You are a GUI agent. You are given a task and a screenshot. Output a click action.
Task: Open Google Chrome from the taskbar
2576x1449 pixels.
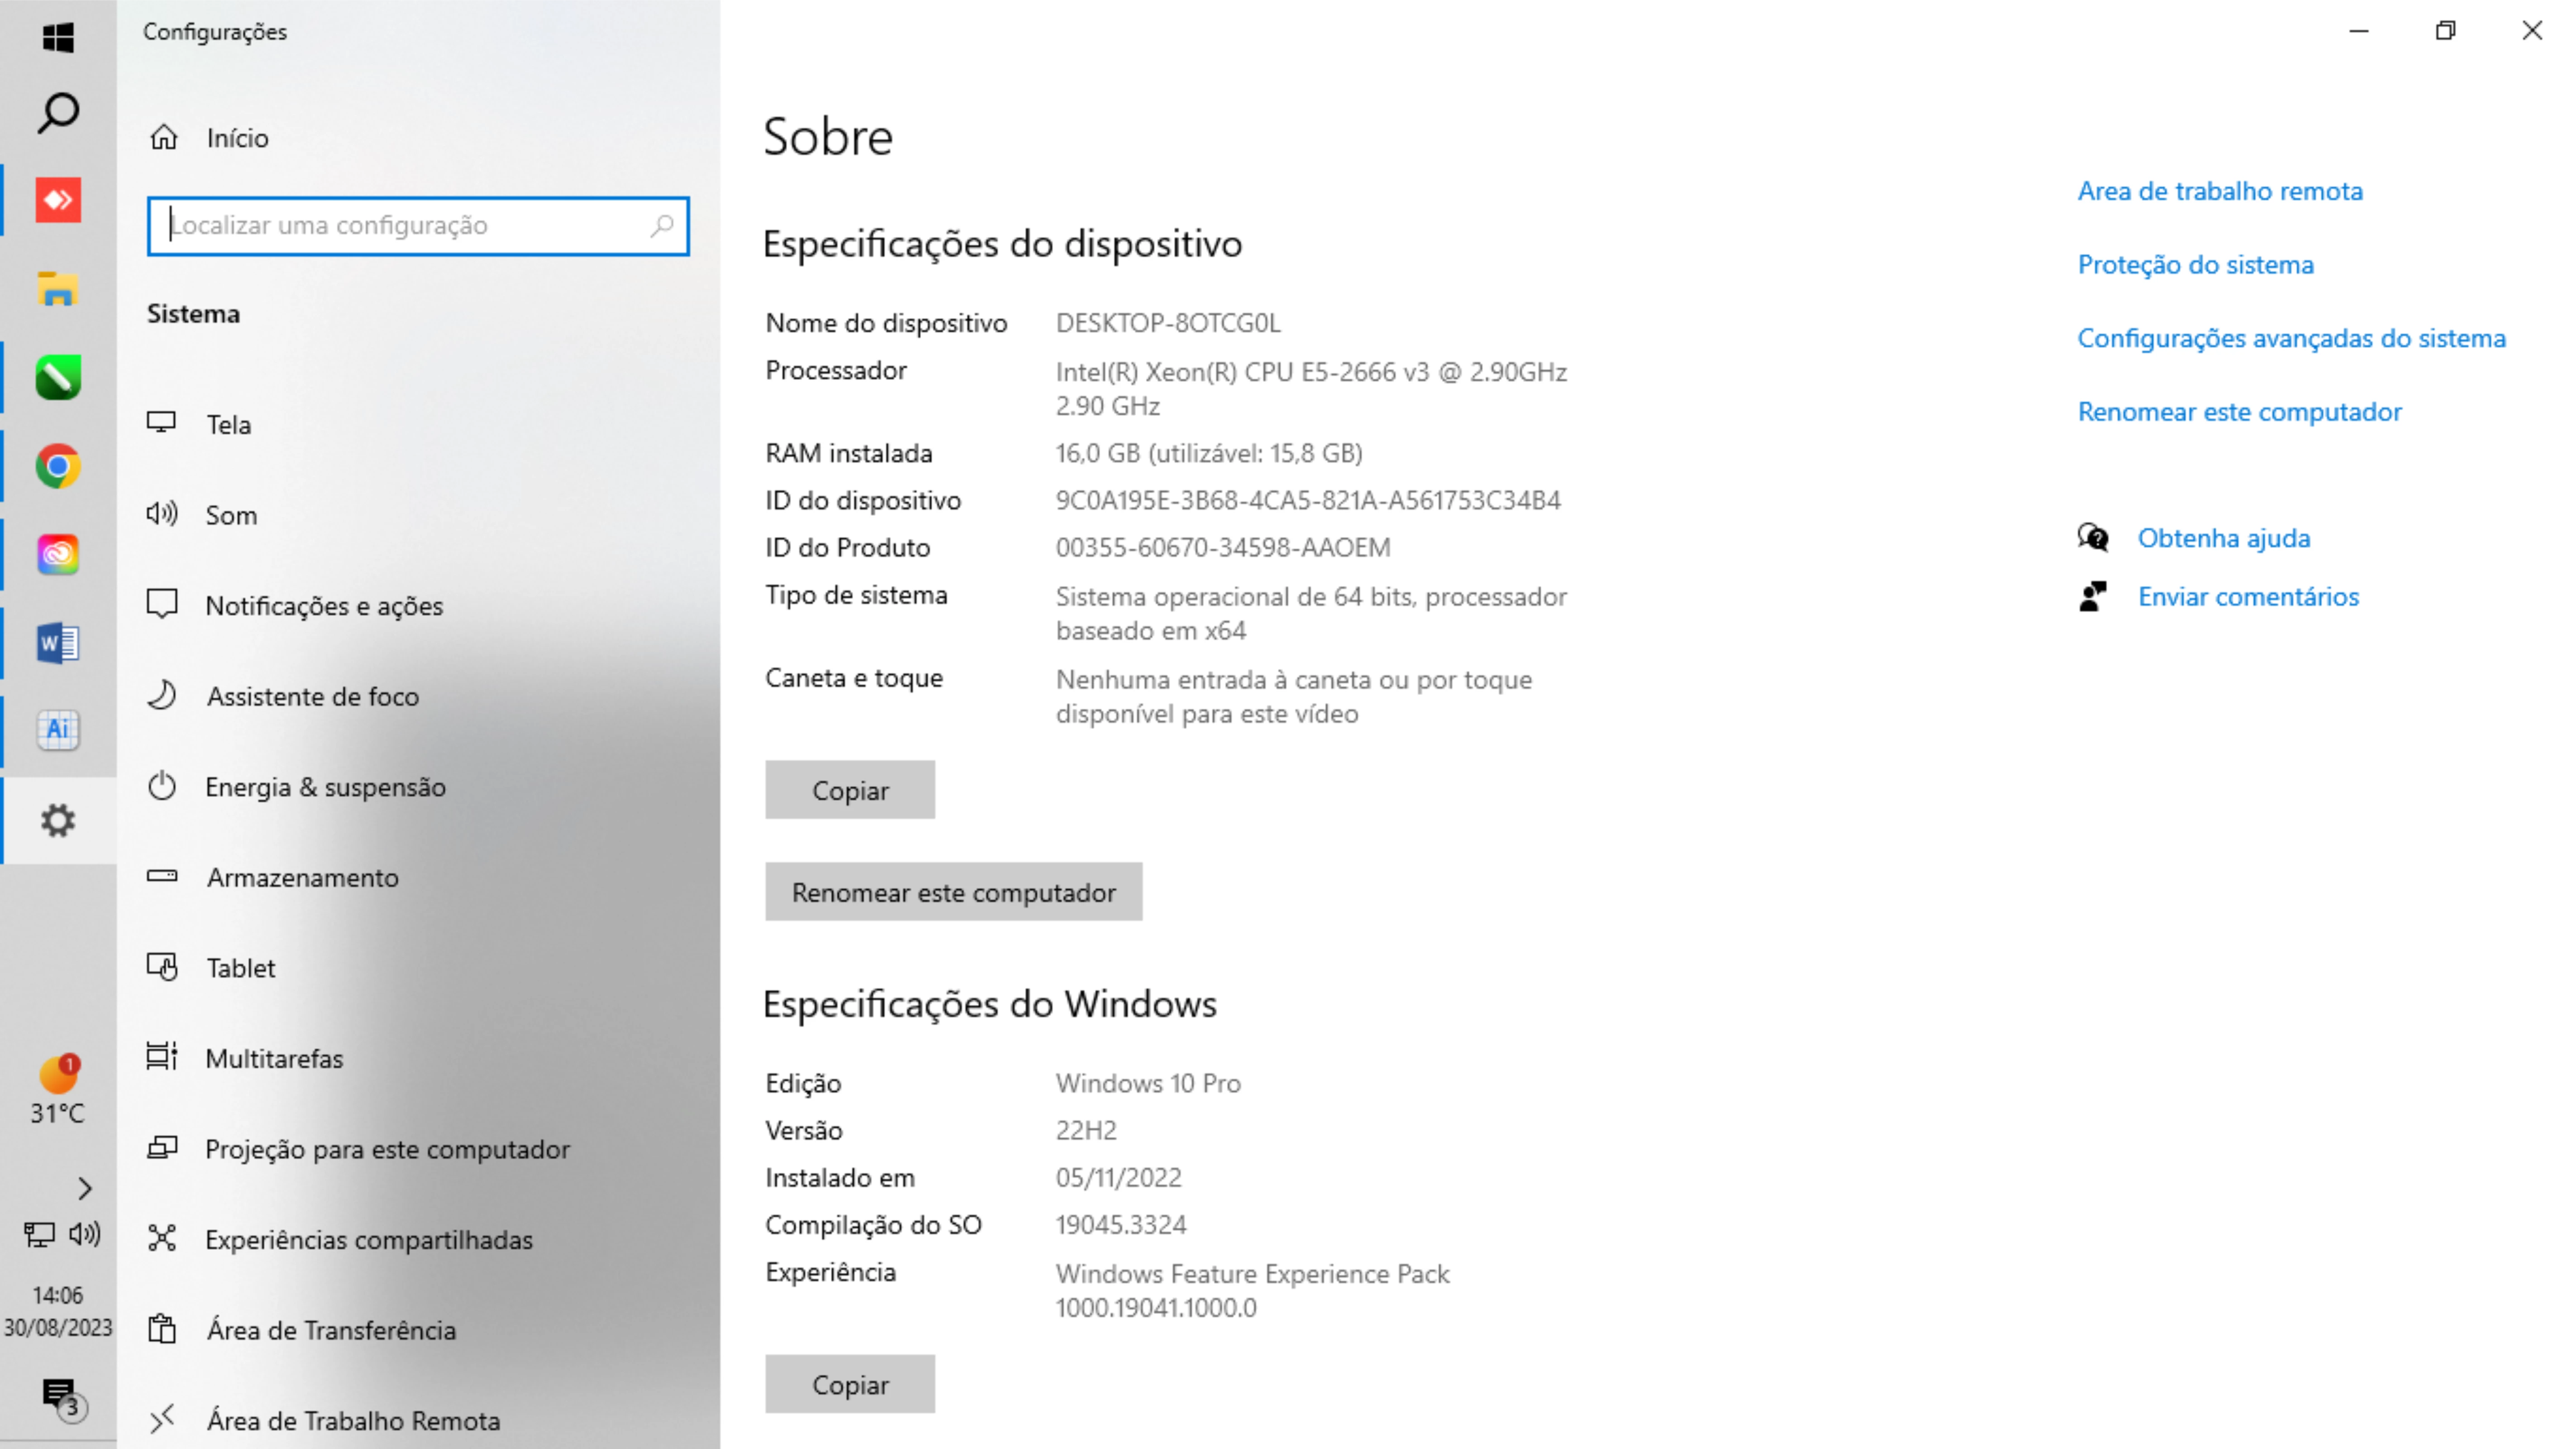[x=58, y=466]
